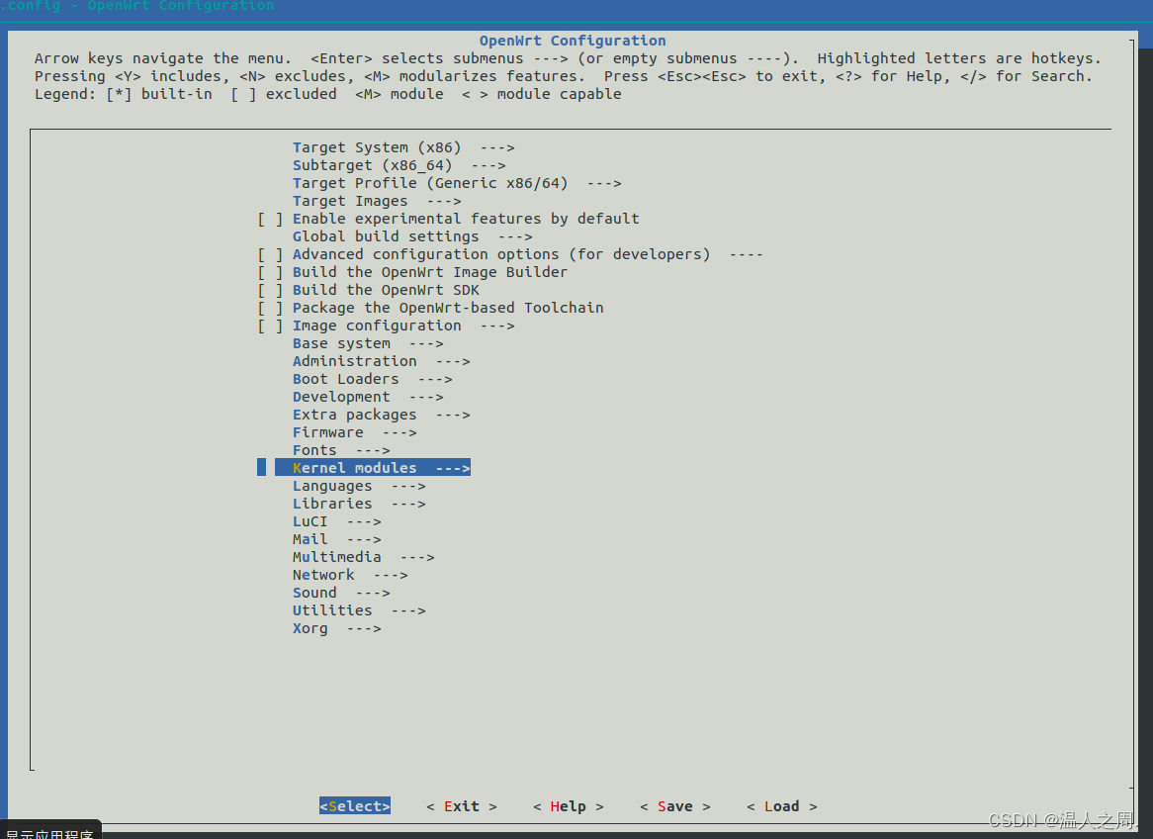Toggle Build the OpenWrt SDK checkbox

pyautogui.click(x=270, y=290)
